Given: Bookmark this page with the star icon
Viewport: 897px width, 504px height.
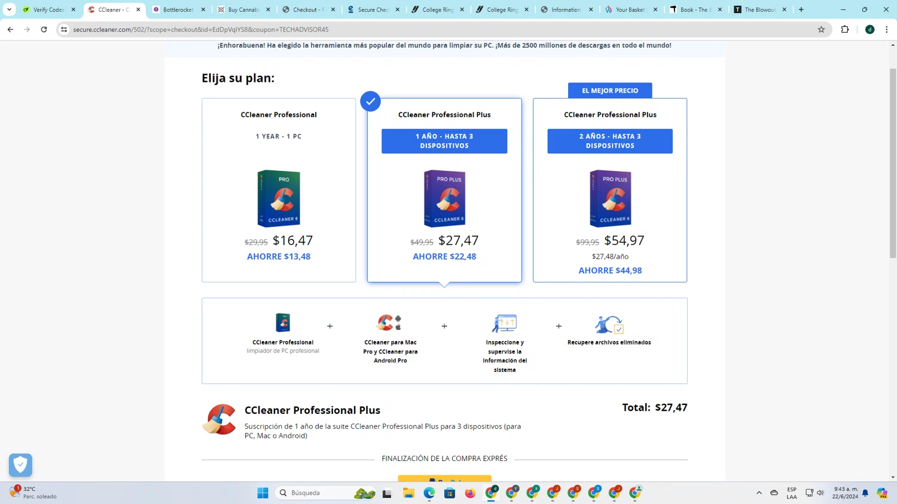Looking at the screenshot, I should [x=821, y=29].
